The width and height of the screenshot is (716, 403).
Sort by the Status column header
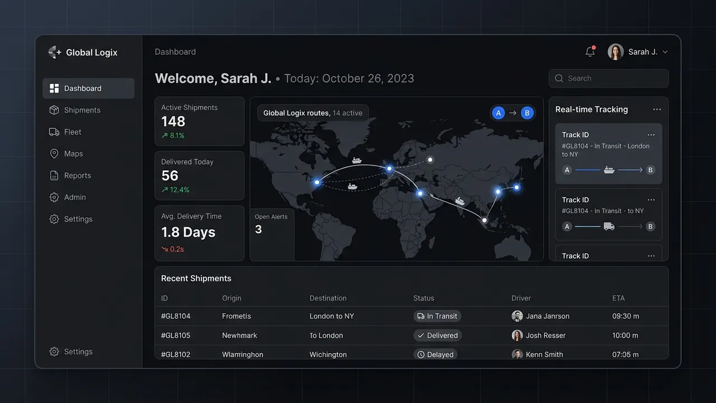pyautogui.click(x=423, y=298)
